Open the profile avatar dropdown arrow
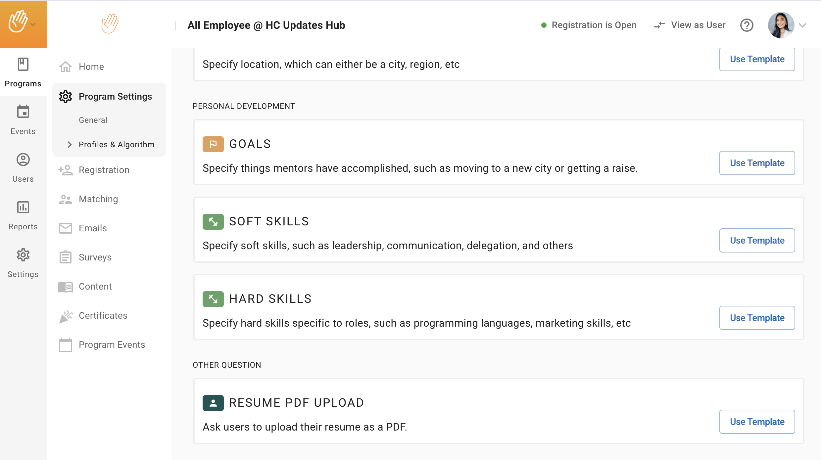The height and width of the screenshot is (460, 821). pyautogui.click(x=802, y=25)
